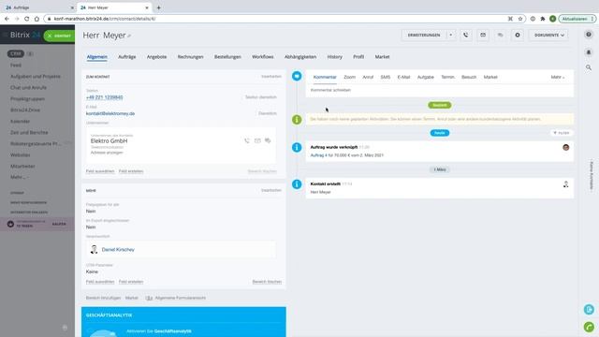Click the browser Aktualisieren button
Screen dimensions: 599x337
click(577, 19)
